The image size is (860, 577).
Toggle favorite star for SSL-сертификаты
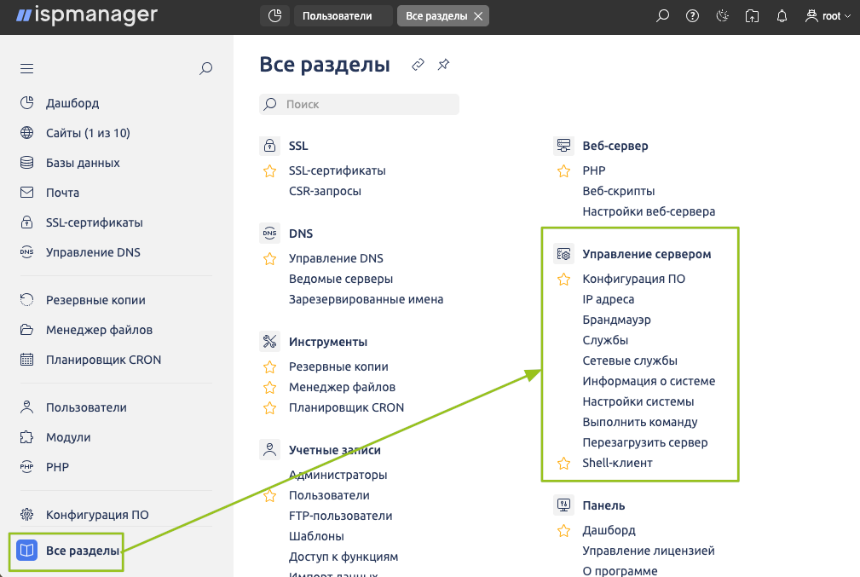tap(270, 170)
